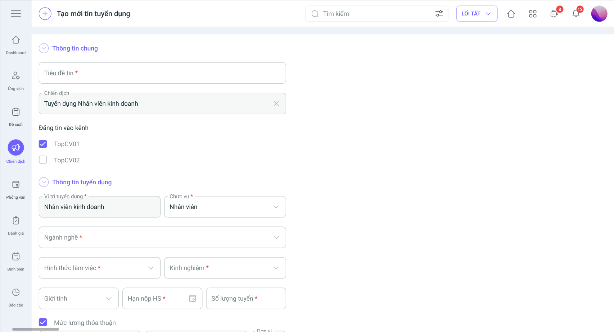Open the apps grid icon
Screen dimensions: 614x332
(x=533, y=14)
